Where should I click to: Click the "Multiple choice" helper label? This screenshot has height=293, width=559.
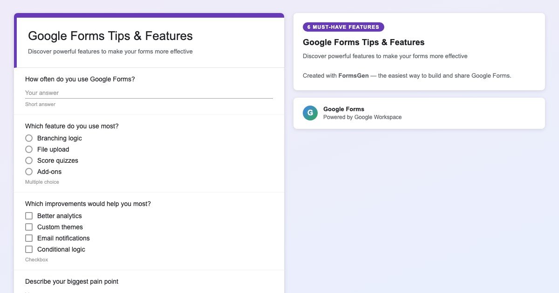42,182
